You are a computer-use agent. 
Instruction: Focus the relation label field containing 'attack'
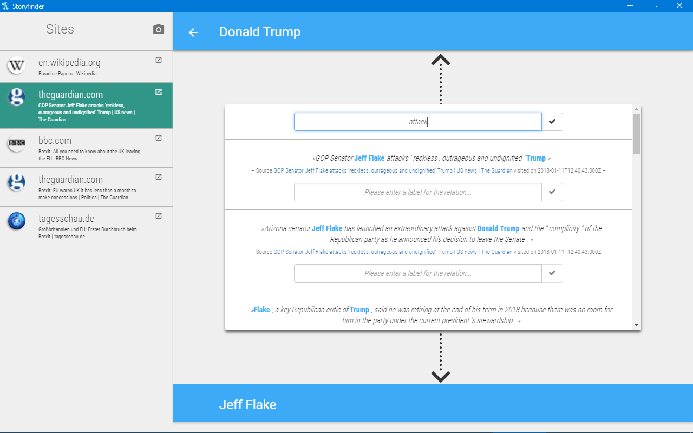click(x=418, y=122)
